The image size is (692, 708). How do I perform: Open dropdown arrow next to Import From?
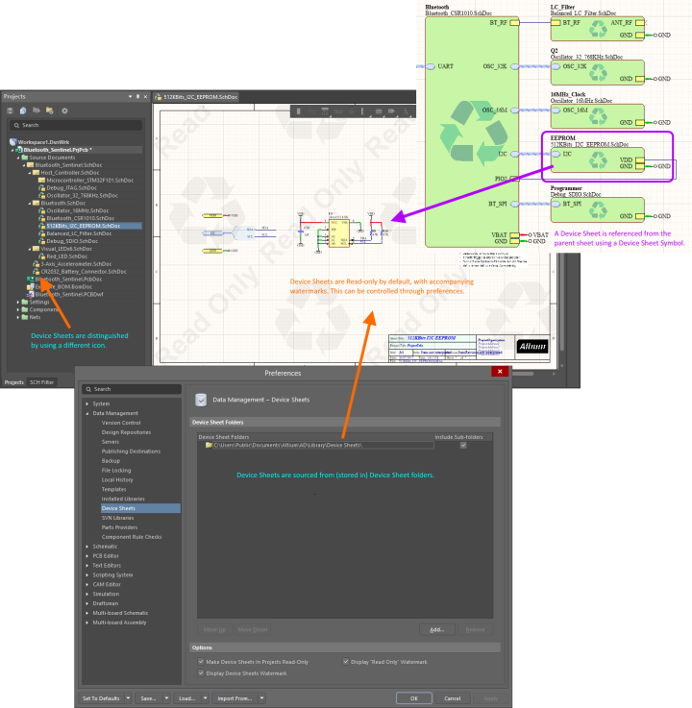pyautogui.click(x=261, y=698)
